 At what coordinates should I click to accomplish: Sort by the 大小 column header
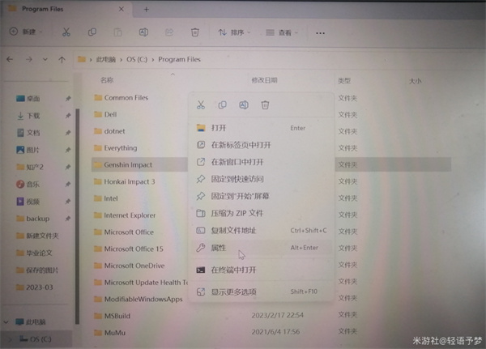tap(415, 81)
